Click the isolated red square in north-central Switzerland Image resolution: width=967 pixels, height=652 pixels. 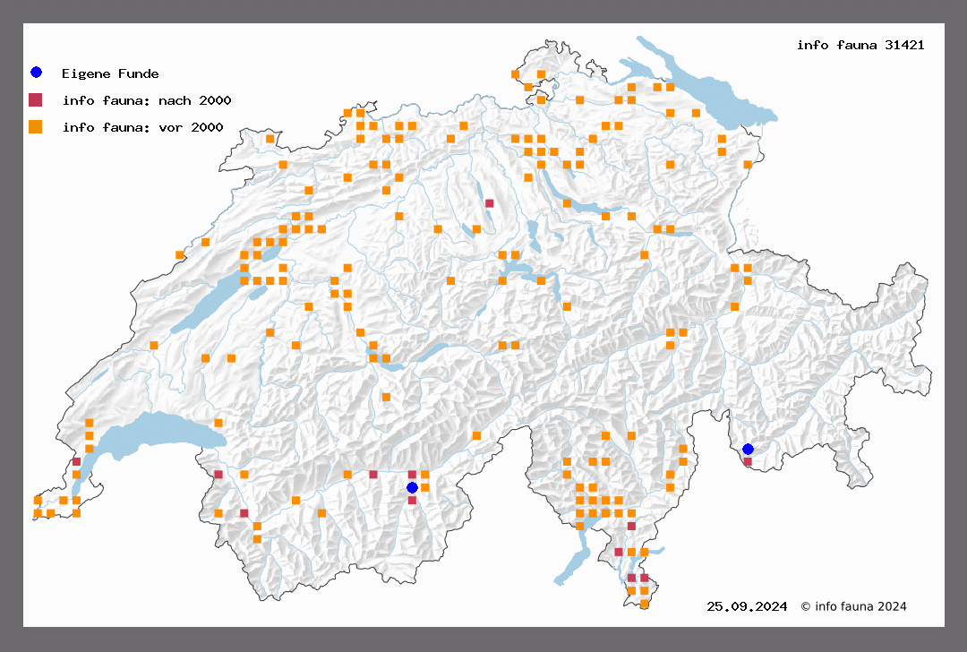pos(489,203)
